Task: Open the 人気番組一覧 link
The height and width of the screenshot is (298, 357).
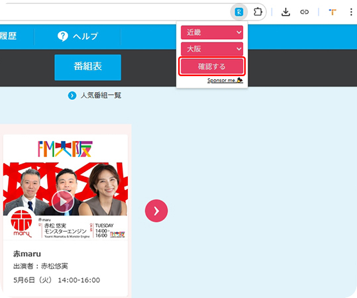Action: tap(101, 95)
